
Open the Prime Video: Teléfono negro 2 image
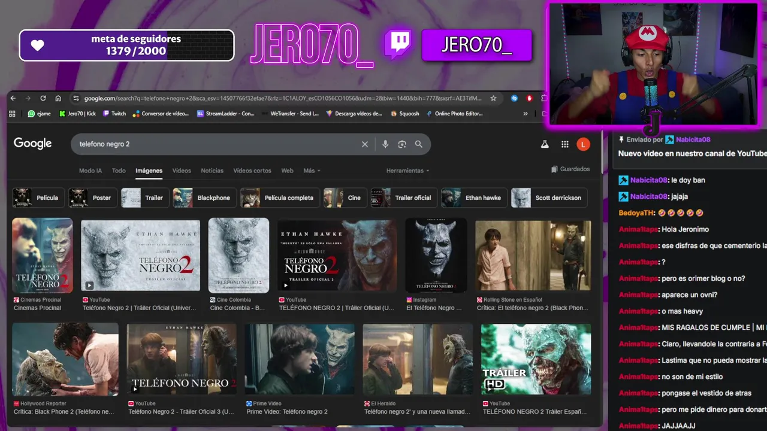pyautogui.click(x=300, y=360)
